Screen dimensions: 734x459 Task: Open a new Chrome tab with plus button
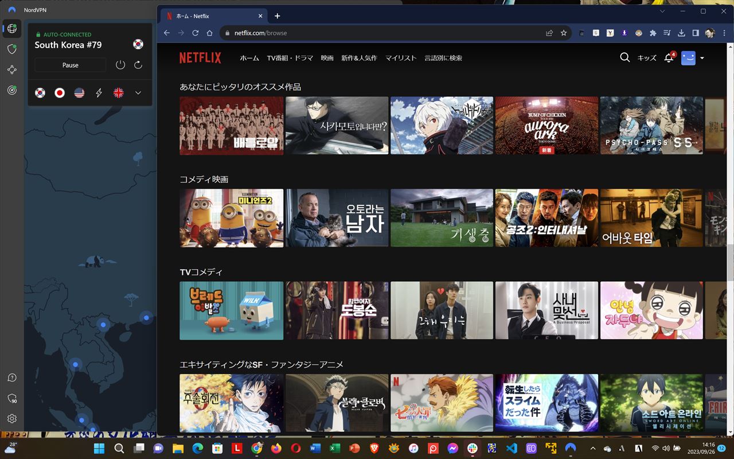coord(278,16)
